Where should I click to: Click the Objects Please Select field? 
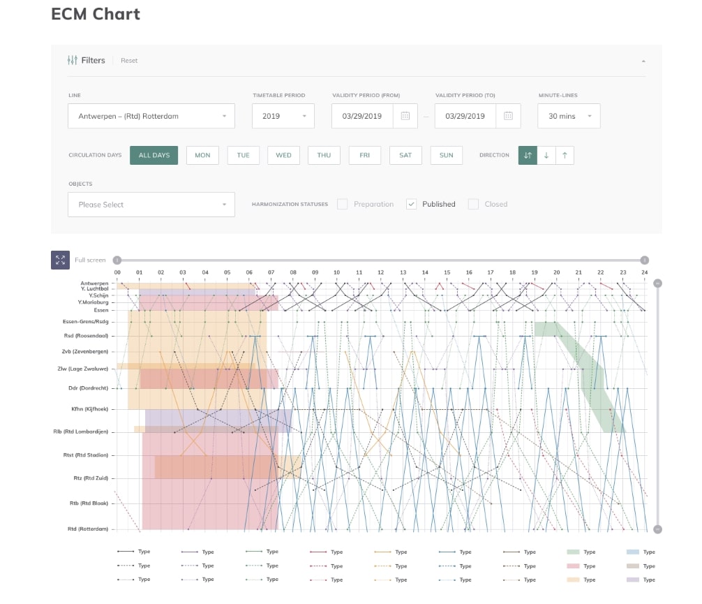(x=151, y=205)
